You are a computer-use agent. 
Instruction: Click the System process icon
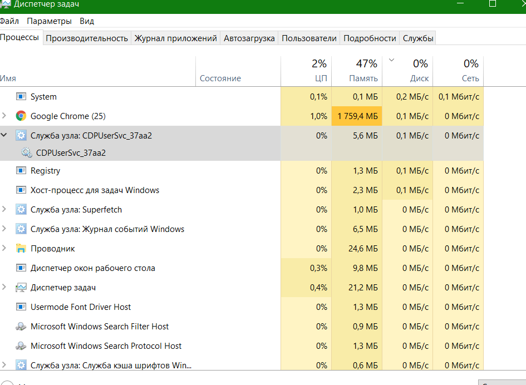click(x=21, y=97)
